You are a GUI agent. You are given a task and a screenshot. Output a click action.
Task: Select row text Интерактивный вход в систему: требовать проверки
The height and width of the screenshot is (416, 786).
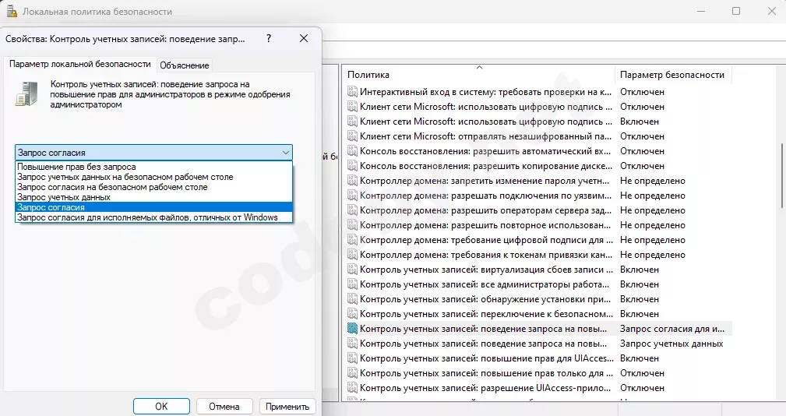point(486,92)
